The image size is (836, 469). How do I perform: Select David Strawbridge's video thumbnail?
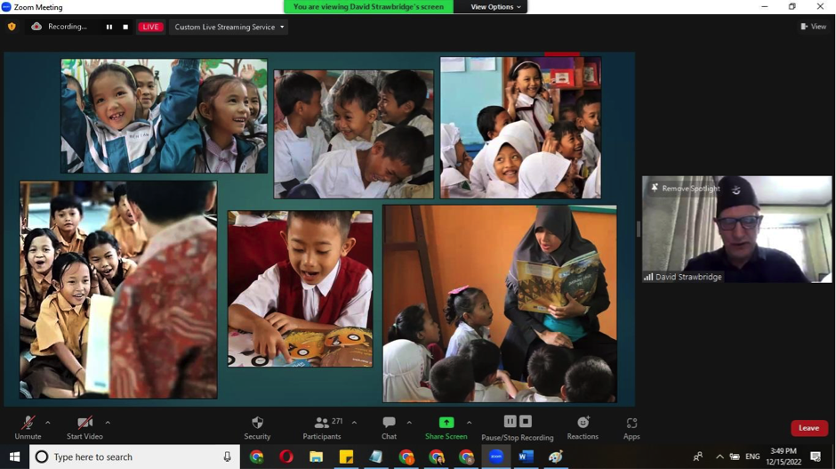pyautogui.click(x=736, y=230)
